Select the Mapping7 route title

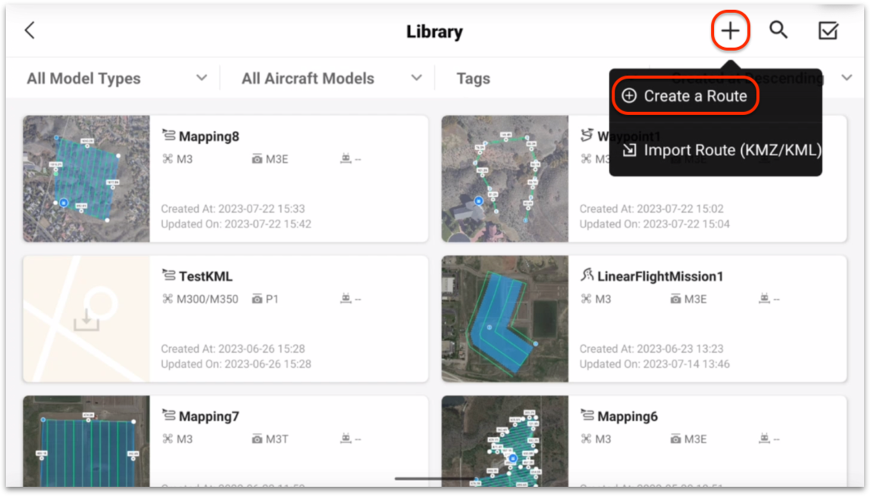pyautogui.click(x=209, y=416)
